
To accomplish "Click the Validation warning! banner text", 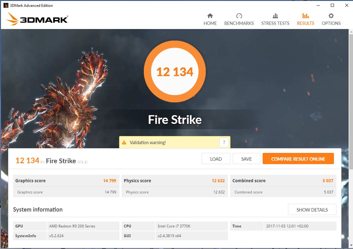I will tap(148, 143).
